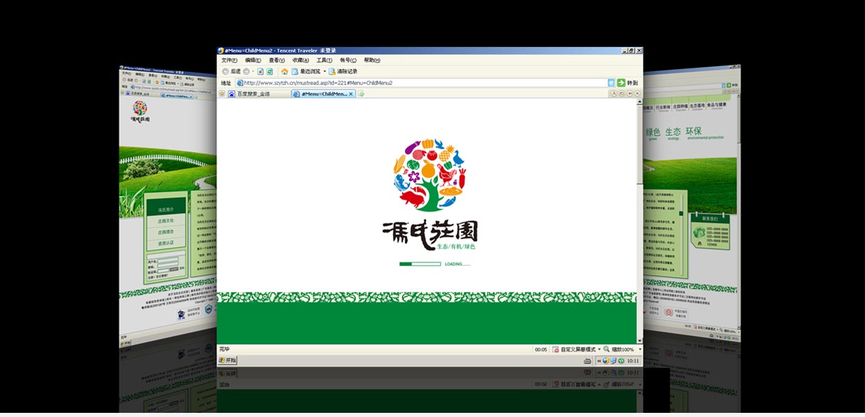The width and height of the screenshot is (865, 417).
Task: Click the green loading progress bar
Action: point(420,263)
